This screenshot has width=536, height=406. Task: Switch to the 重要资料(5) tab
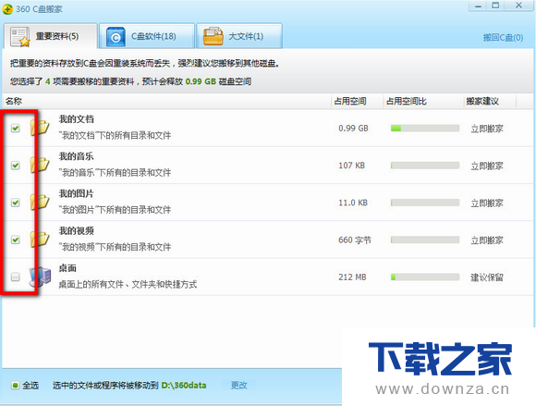[51, 36]
